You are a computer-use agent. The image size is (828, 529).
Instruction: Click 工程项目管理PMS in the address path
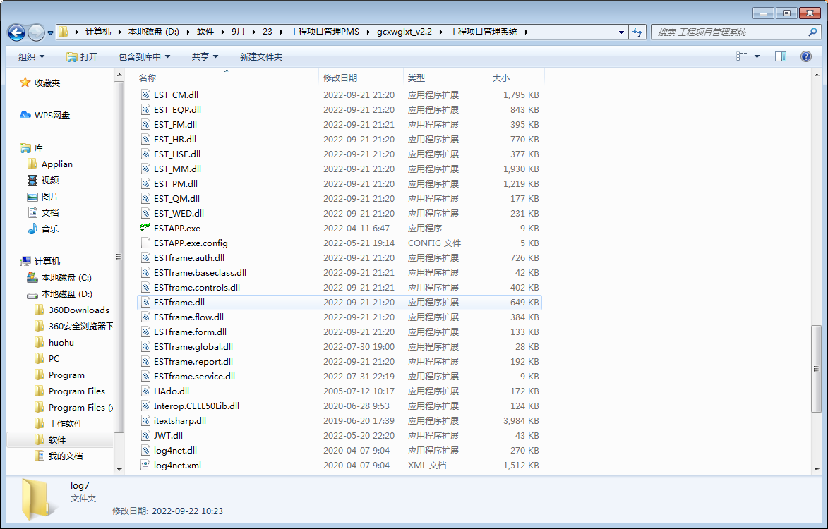pos(325,32)
